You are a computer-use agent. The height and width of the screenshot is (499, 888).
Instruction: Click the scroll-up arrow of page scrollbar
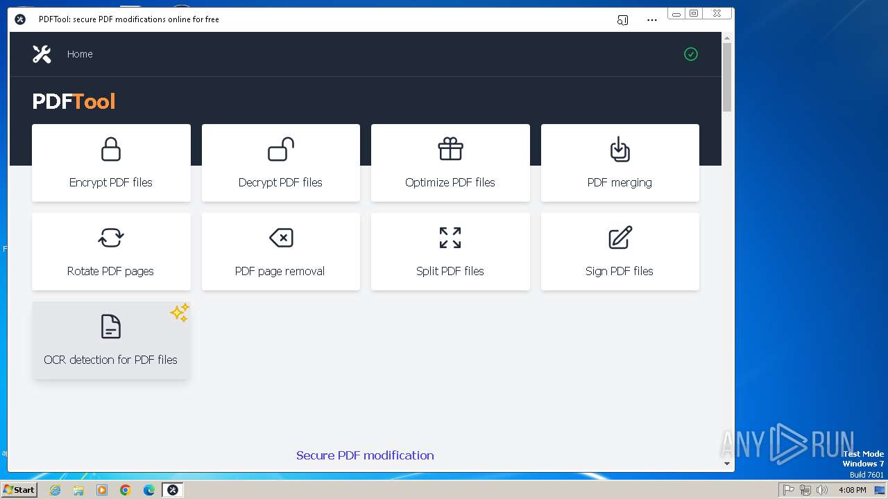727,37
